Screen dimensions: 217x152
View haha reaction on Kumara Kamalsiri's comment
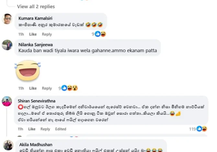(103, 34)
